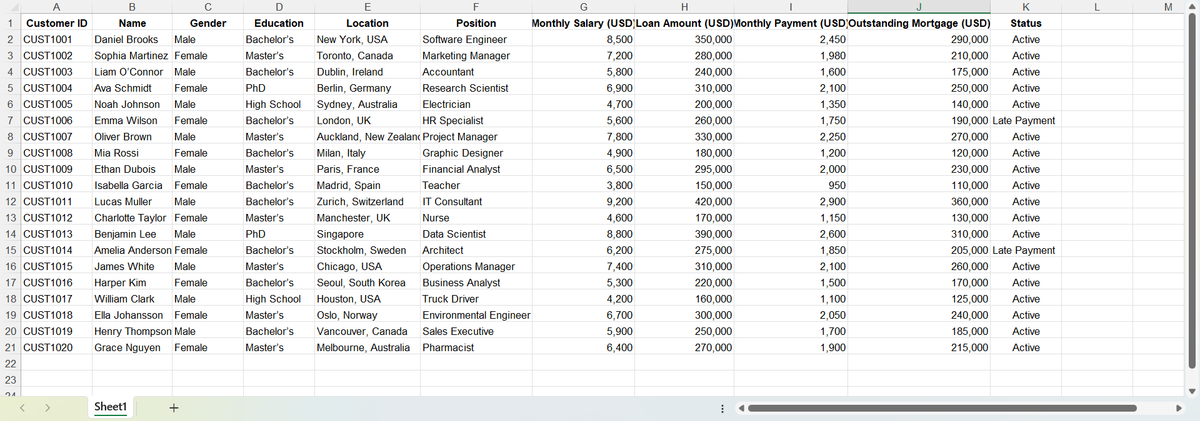Select row 15 header
Screen dimensions: 1200x421
tap(10, 250)
